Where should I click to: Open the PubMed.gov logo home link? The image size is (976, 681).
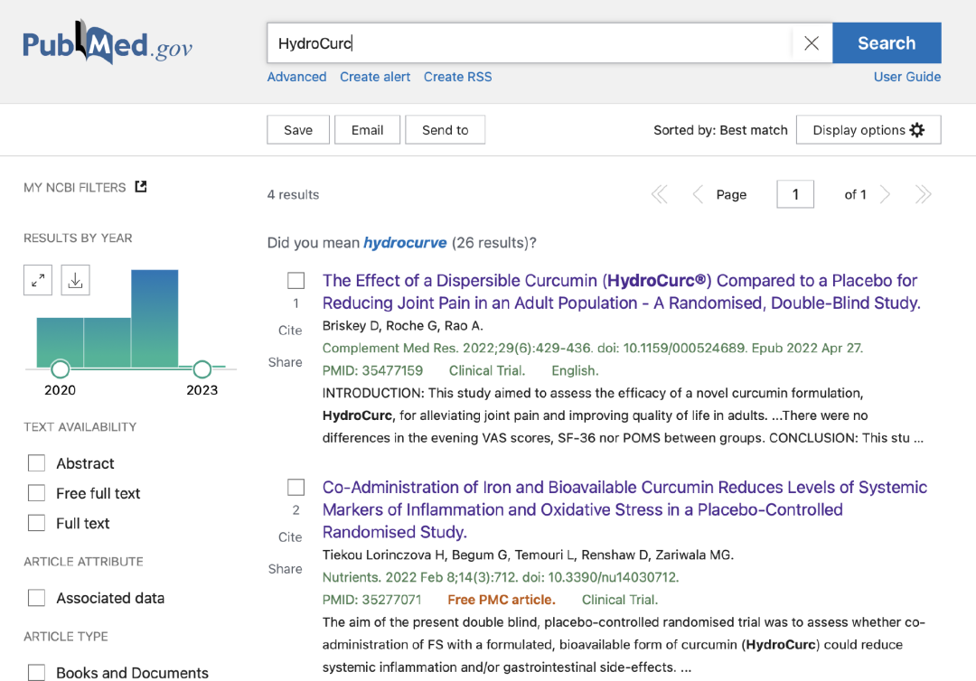(108, 42)
